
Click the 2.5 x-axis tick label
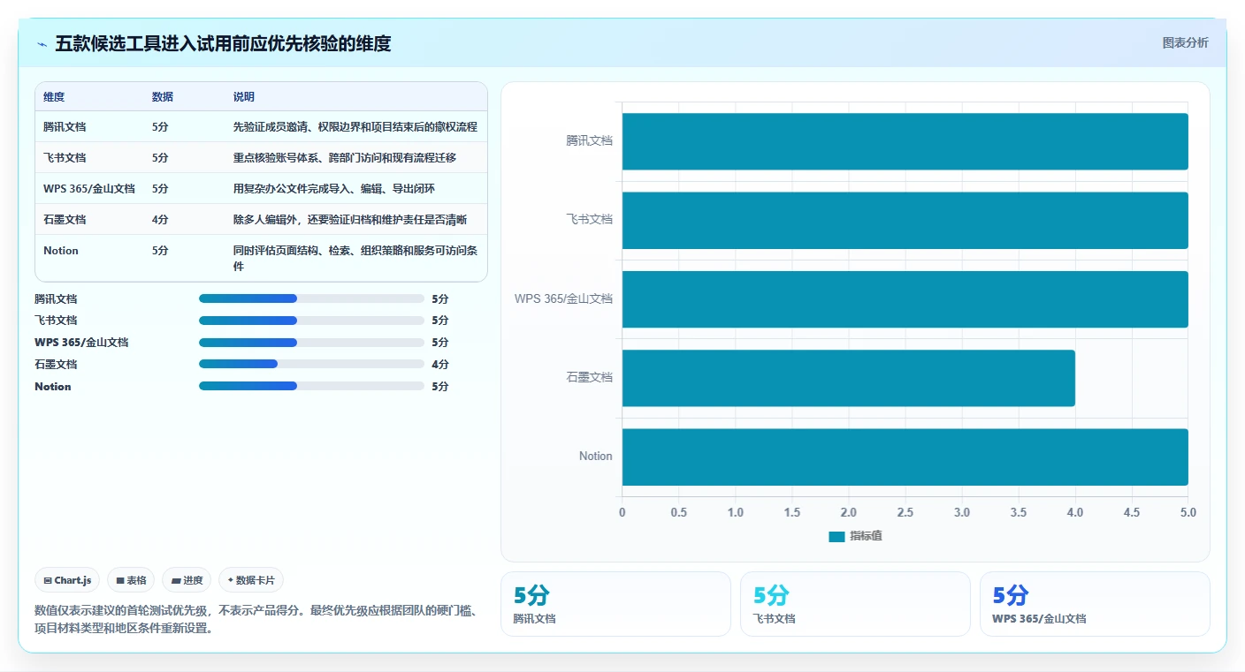pos(905,512)
